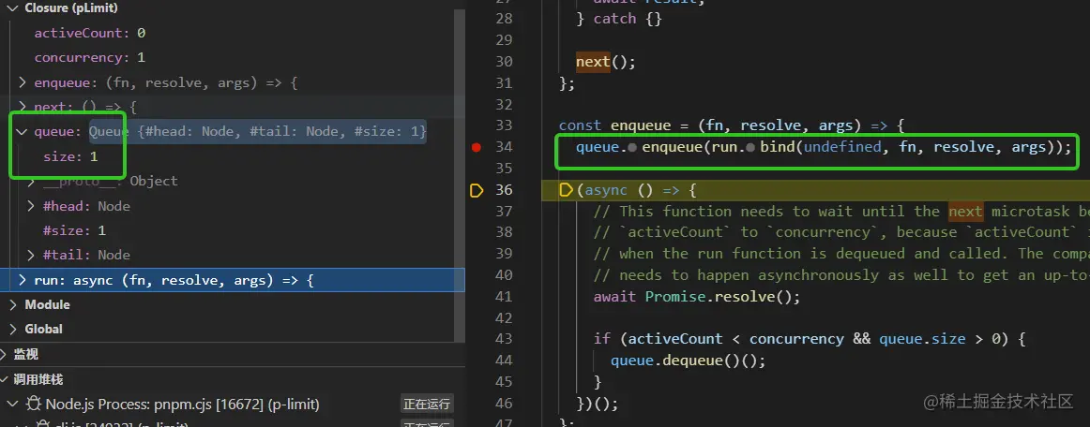Select the size: 1 variable under queue
The image size is (1090, 427).
[70, 157]
